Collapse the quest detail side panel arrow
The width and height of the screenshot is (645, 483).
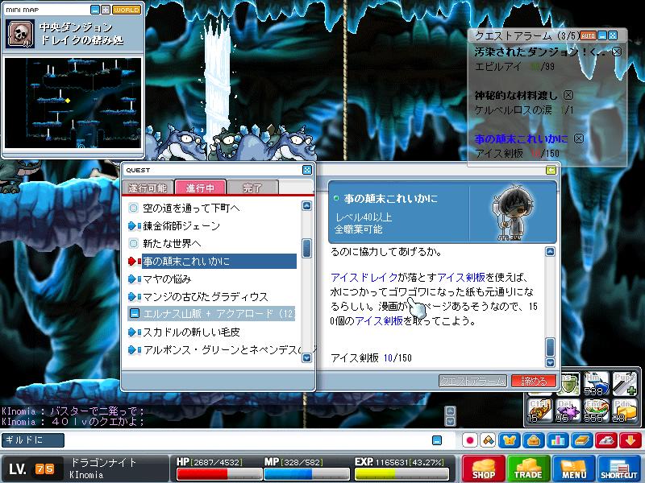click(x=551, y=170)
